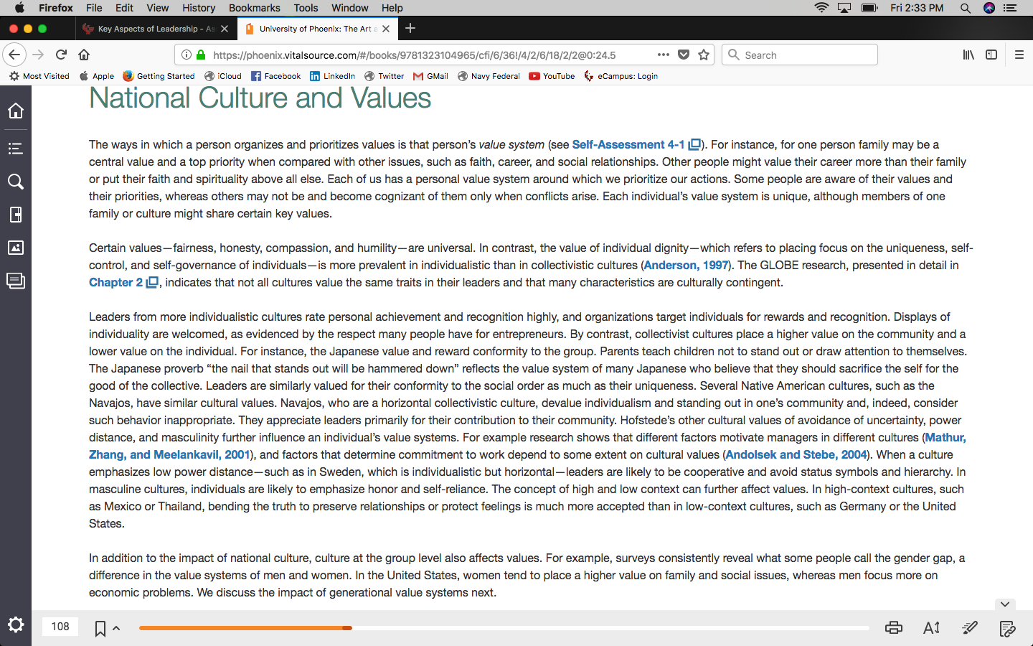Open reader settings gear icon
The image size is (1033, 646).
(16, 624)
